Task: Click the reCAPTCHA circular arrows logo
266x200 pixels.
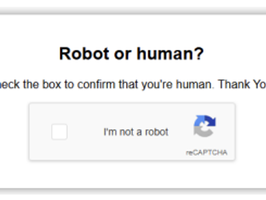Action: tap(205, 126)
